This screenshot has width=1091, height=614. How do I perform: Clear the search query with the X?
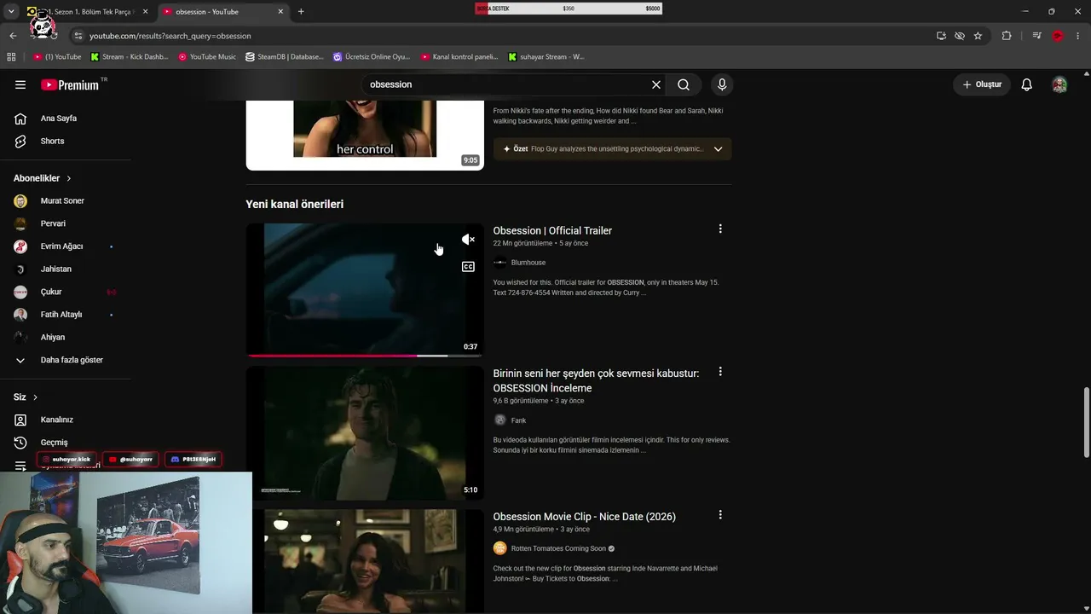point(656,84)
